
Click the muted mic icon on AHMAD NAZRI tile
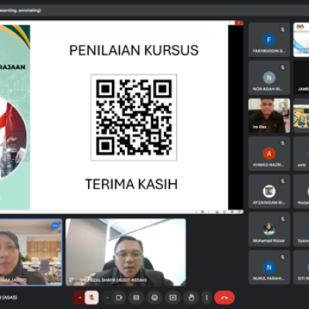coord(283,144)
